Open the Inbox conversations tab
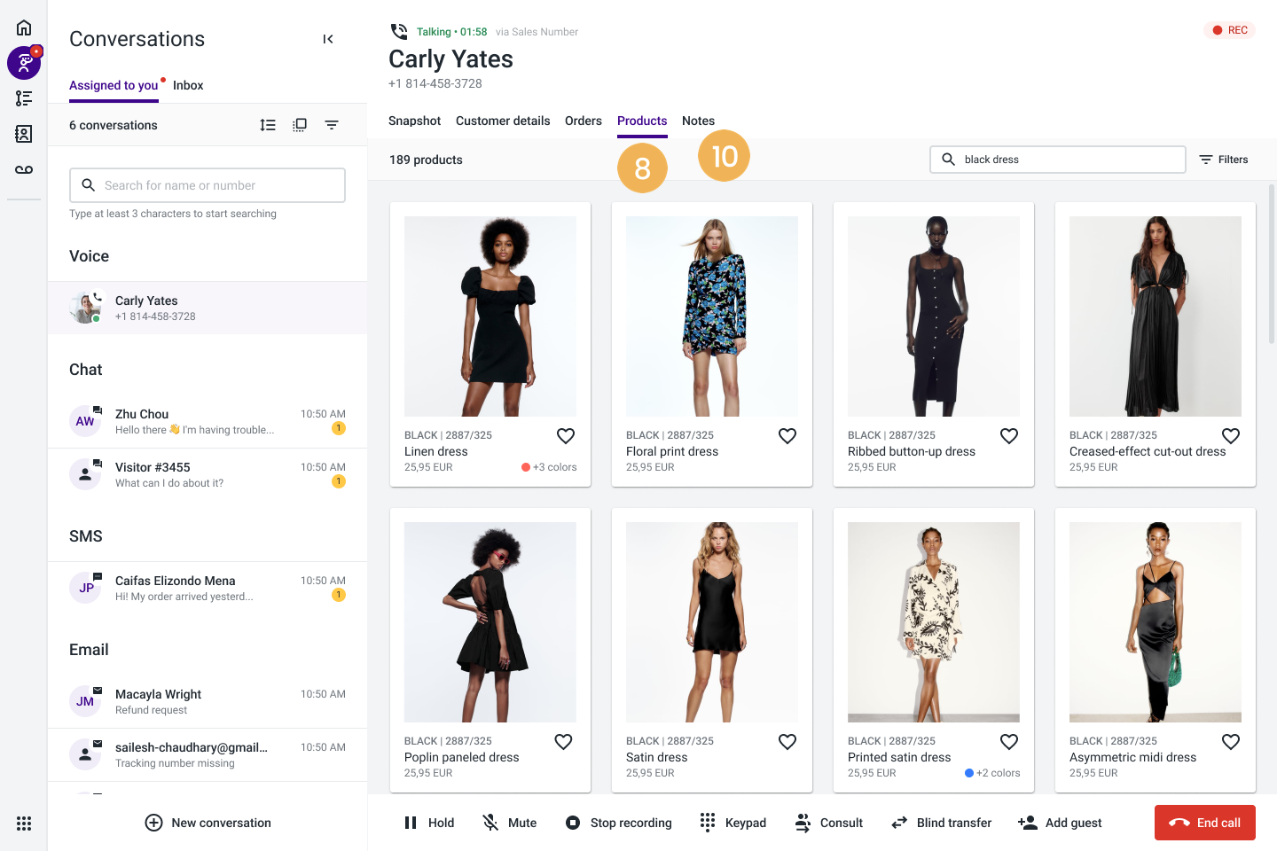1277x851 pixels. click(188, 85)
